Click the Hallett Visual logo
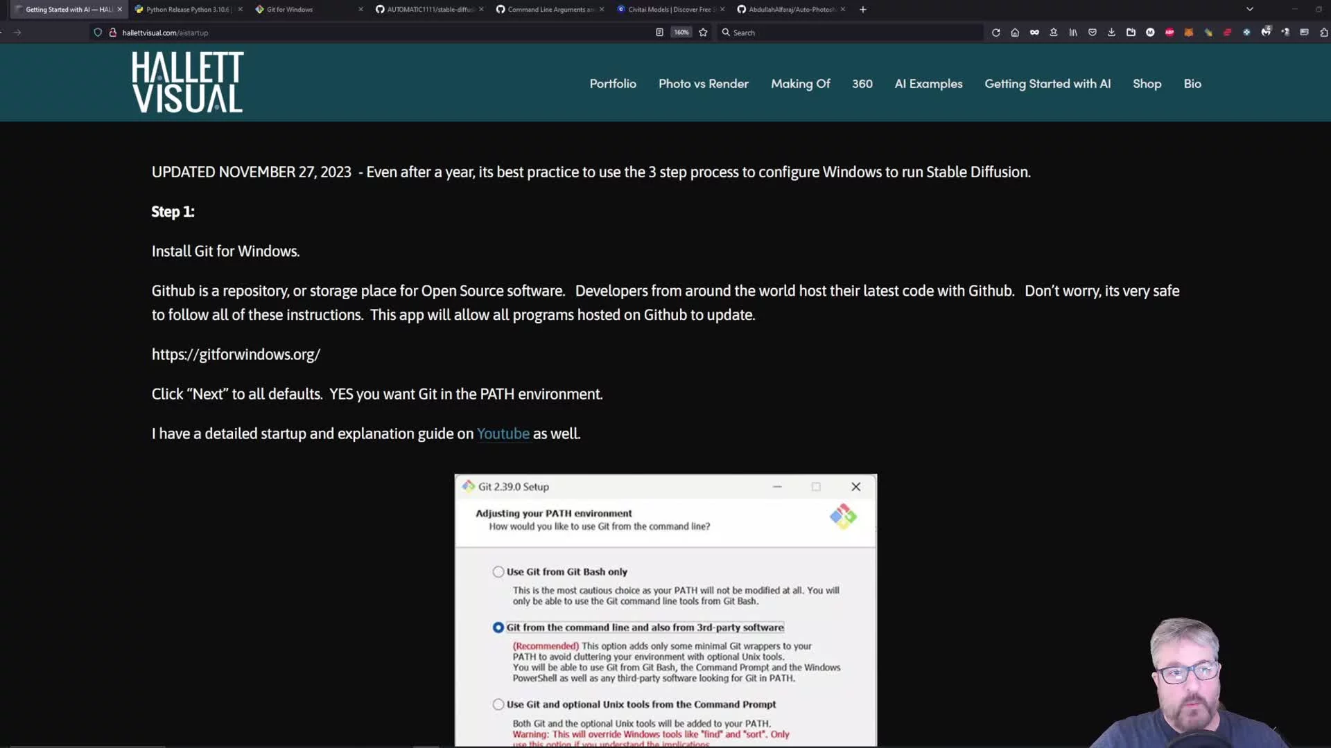 [x=187, y=82]
